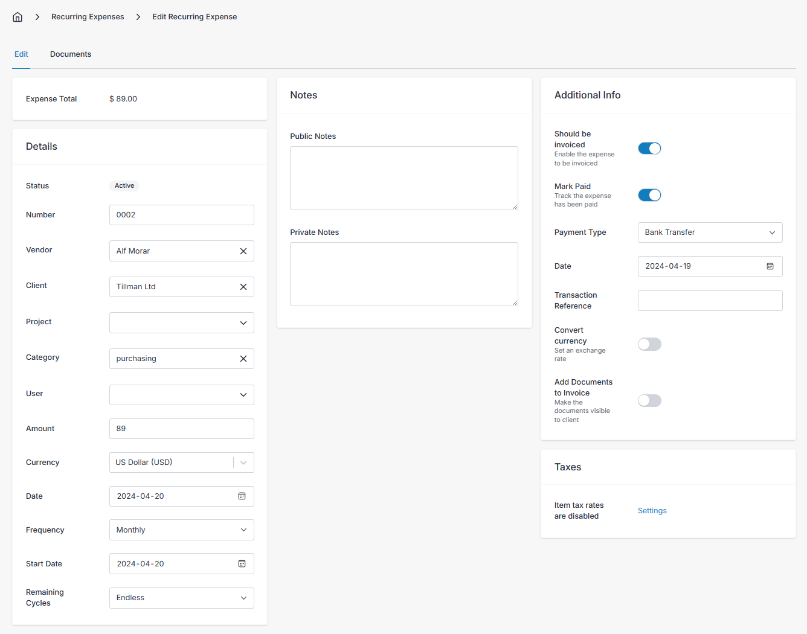The height and width of the screenshot is (634, 807).
Task: Click the home icon in the breadcrumb
Action: click(x=17, y=16)
